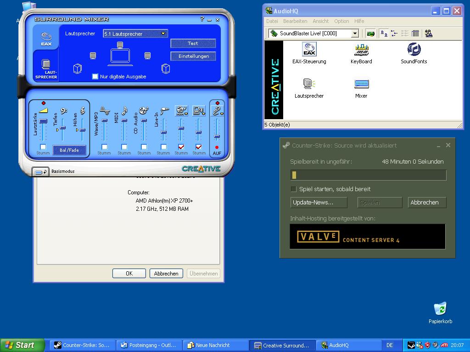470x352 pixels.
Task: Unmute the checked channel beside Line-In
Action: click(181, 147)
